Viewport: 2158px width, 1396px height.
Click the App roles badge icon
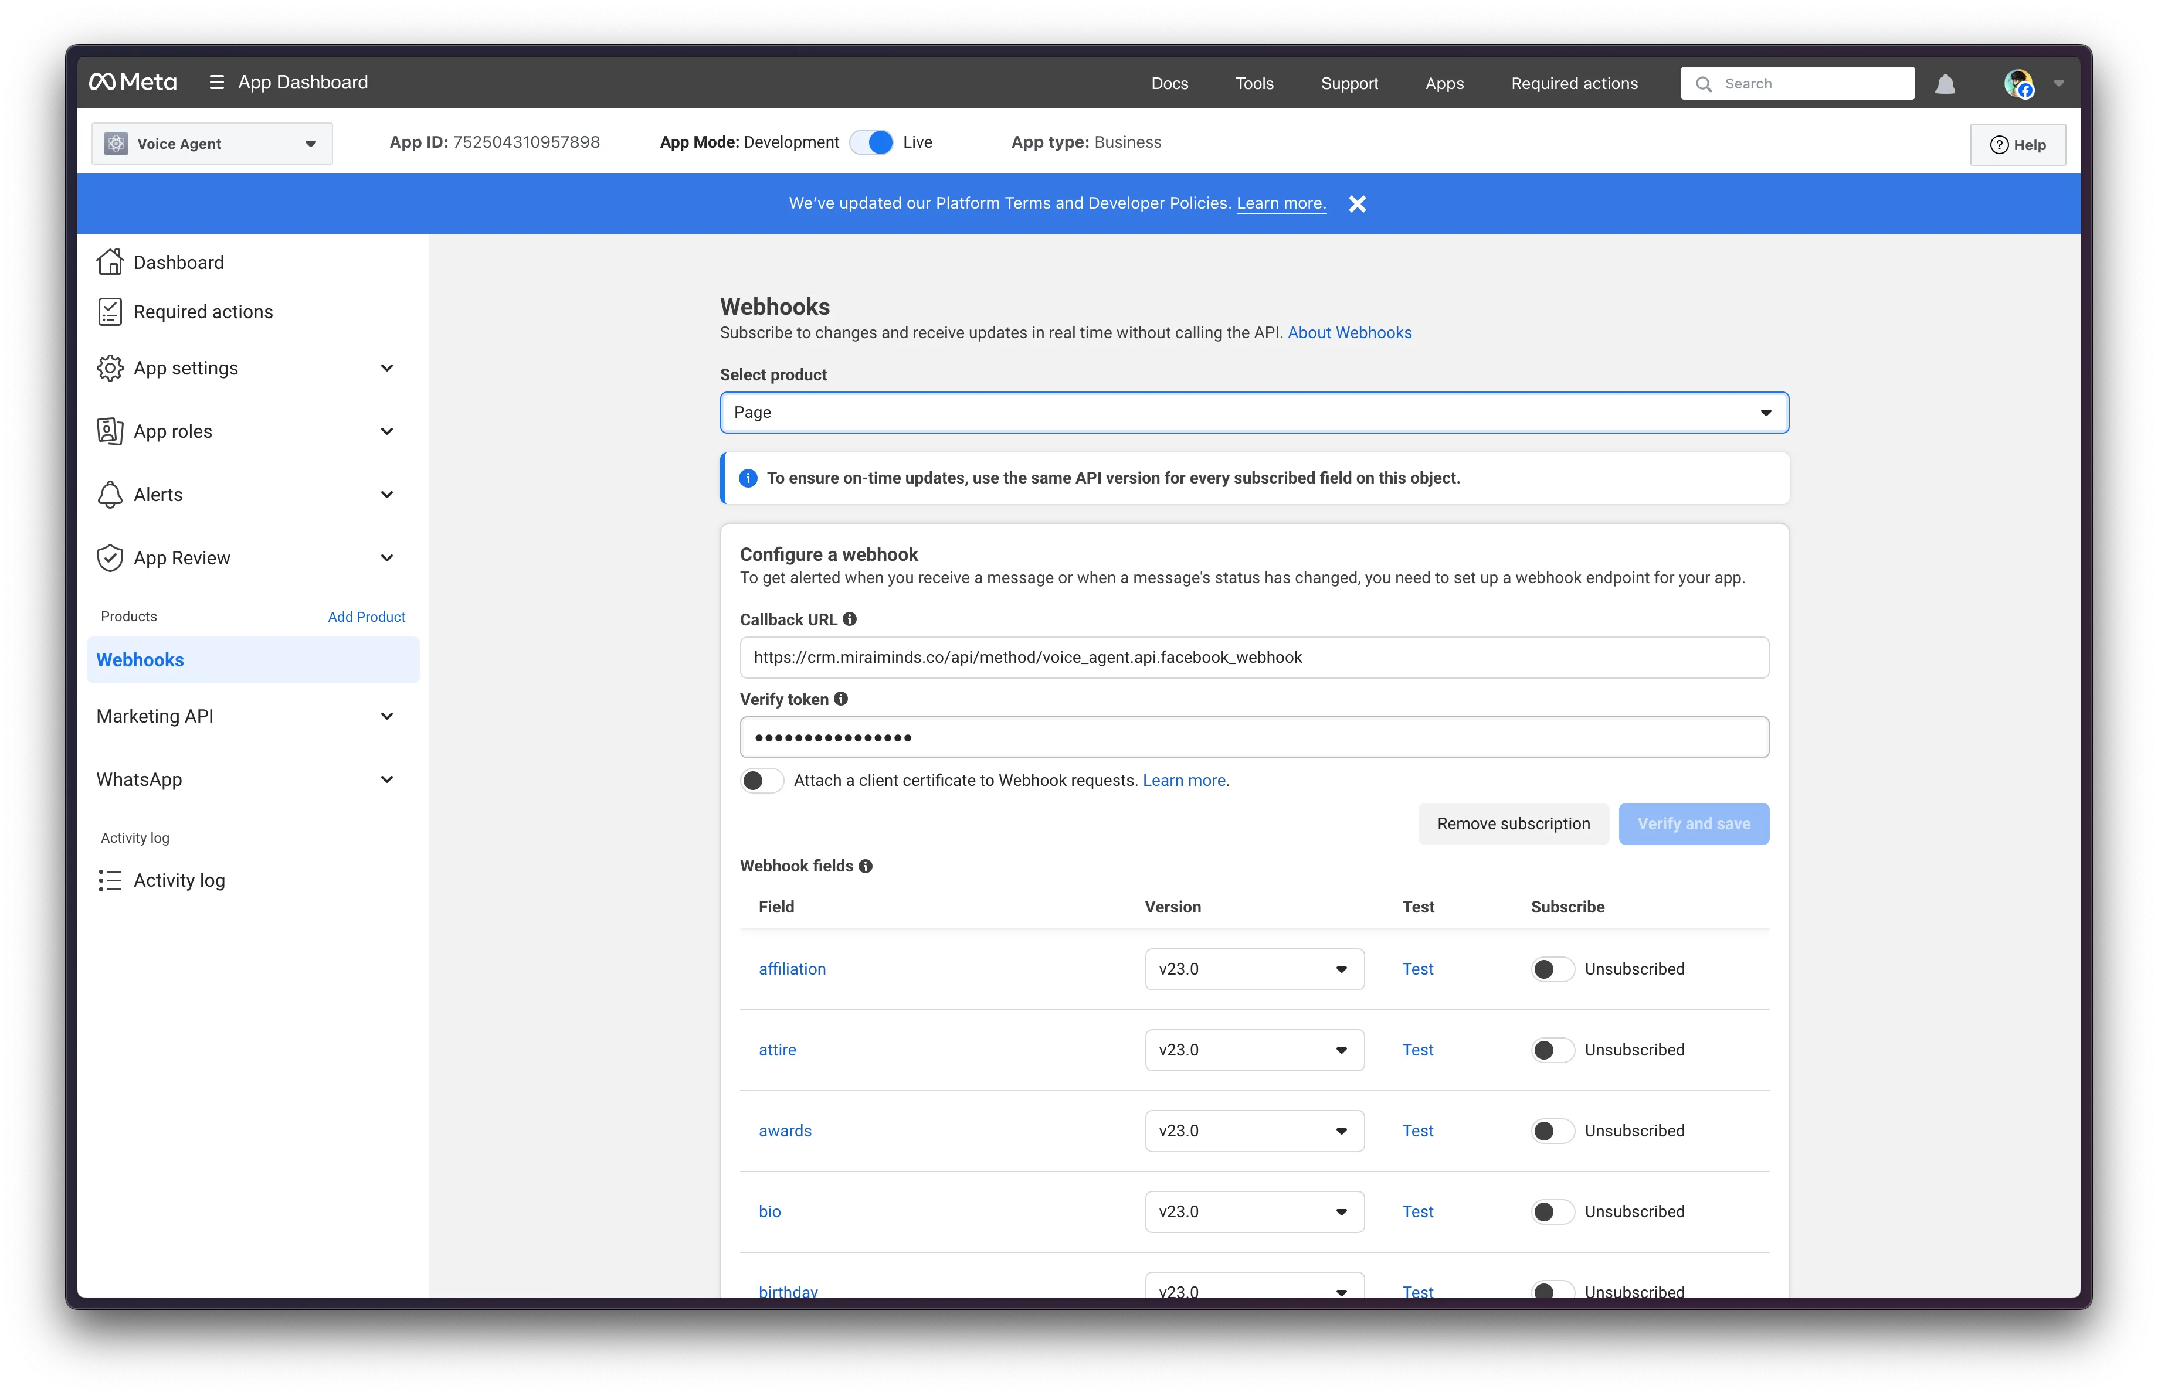pyautogui.click(x=110, y=431)
